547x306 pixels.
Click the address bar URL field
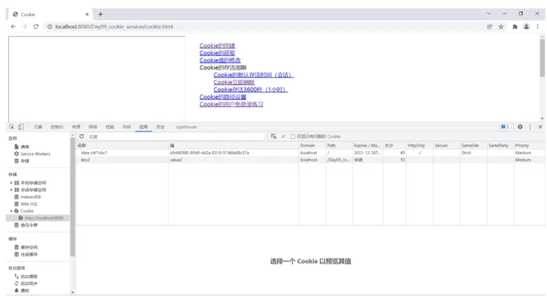coord(265,26)
